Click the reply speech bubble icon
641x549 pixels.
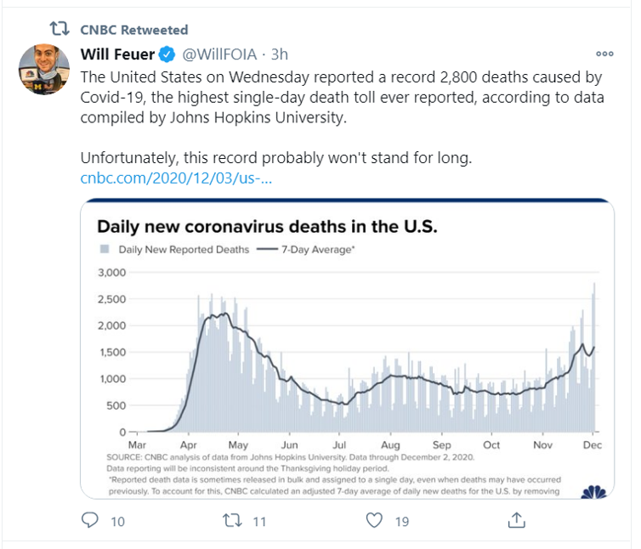tap(91, 519)
